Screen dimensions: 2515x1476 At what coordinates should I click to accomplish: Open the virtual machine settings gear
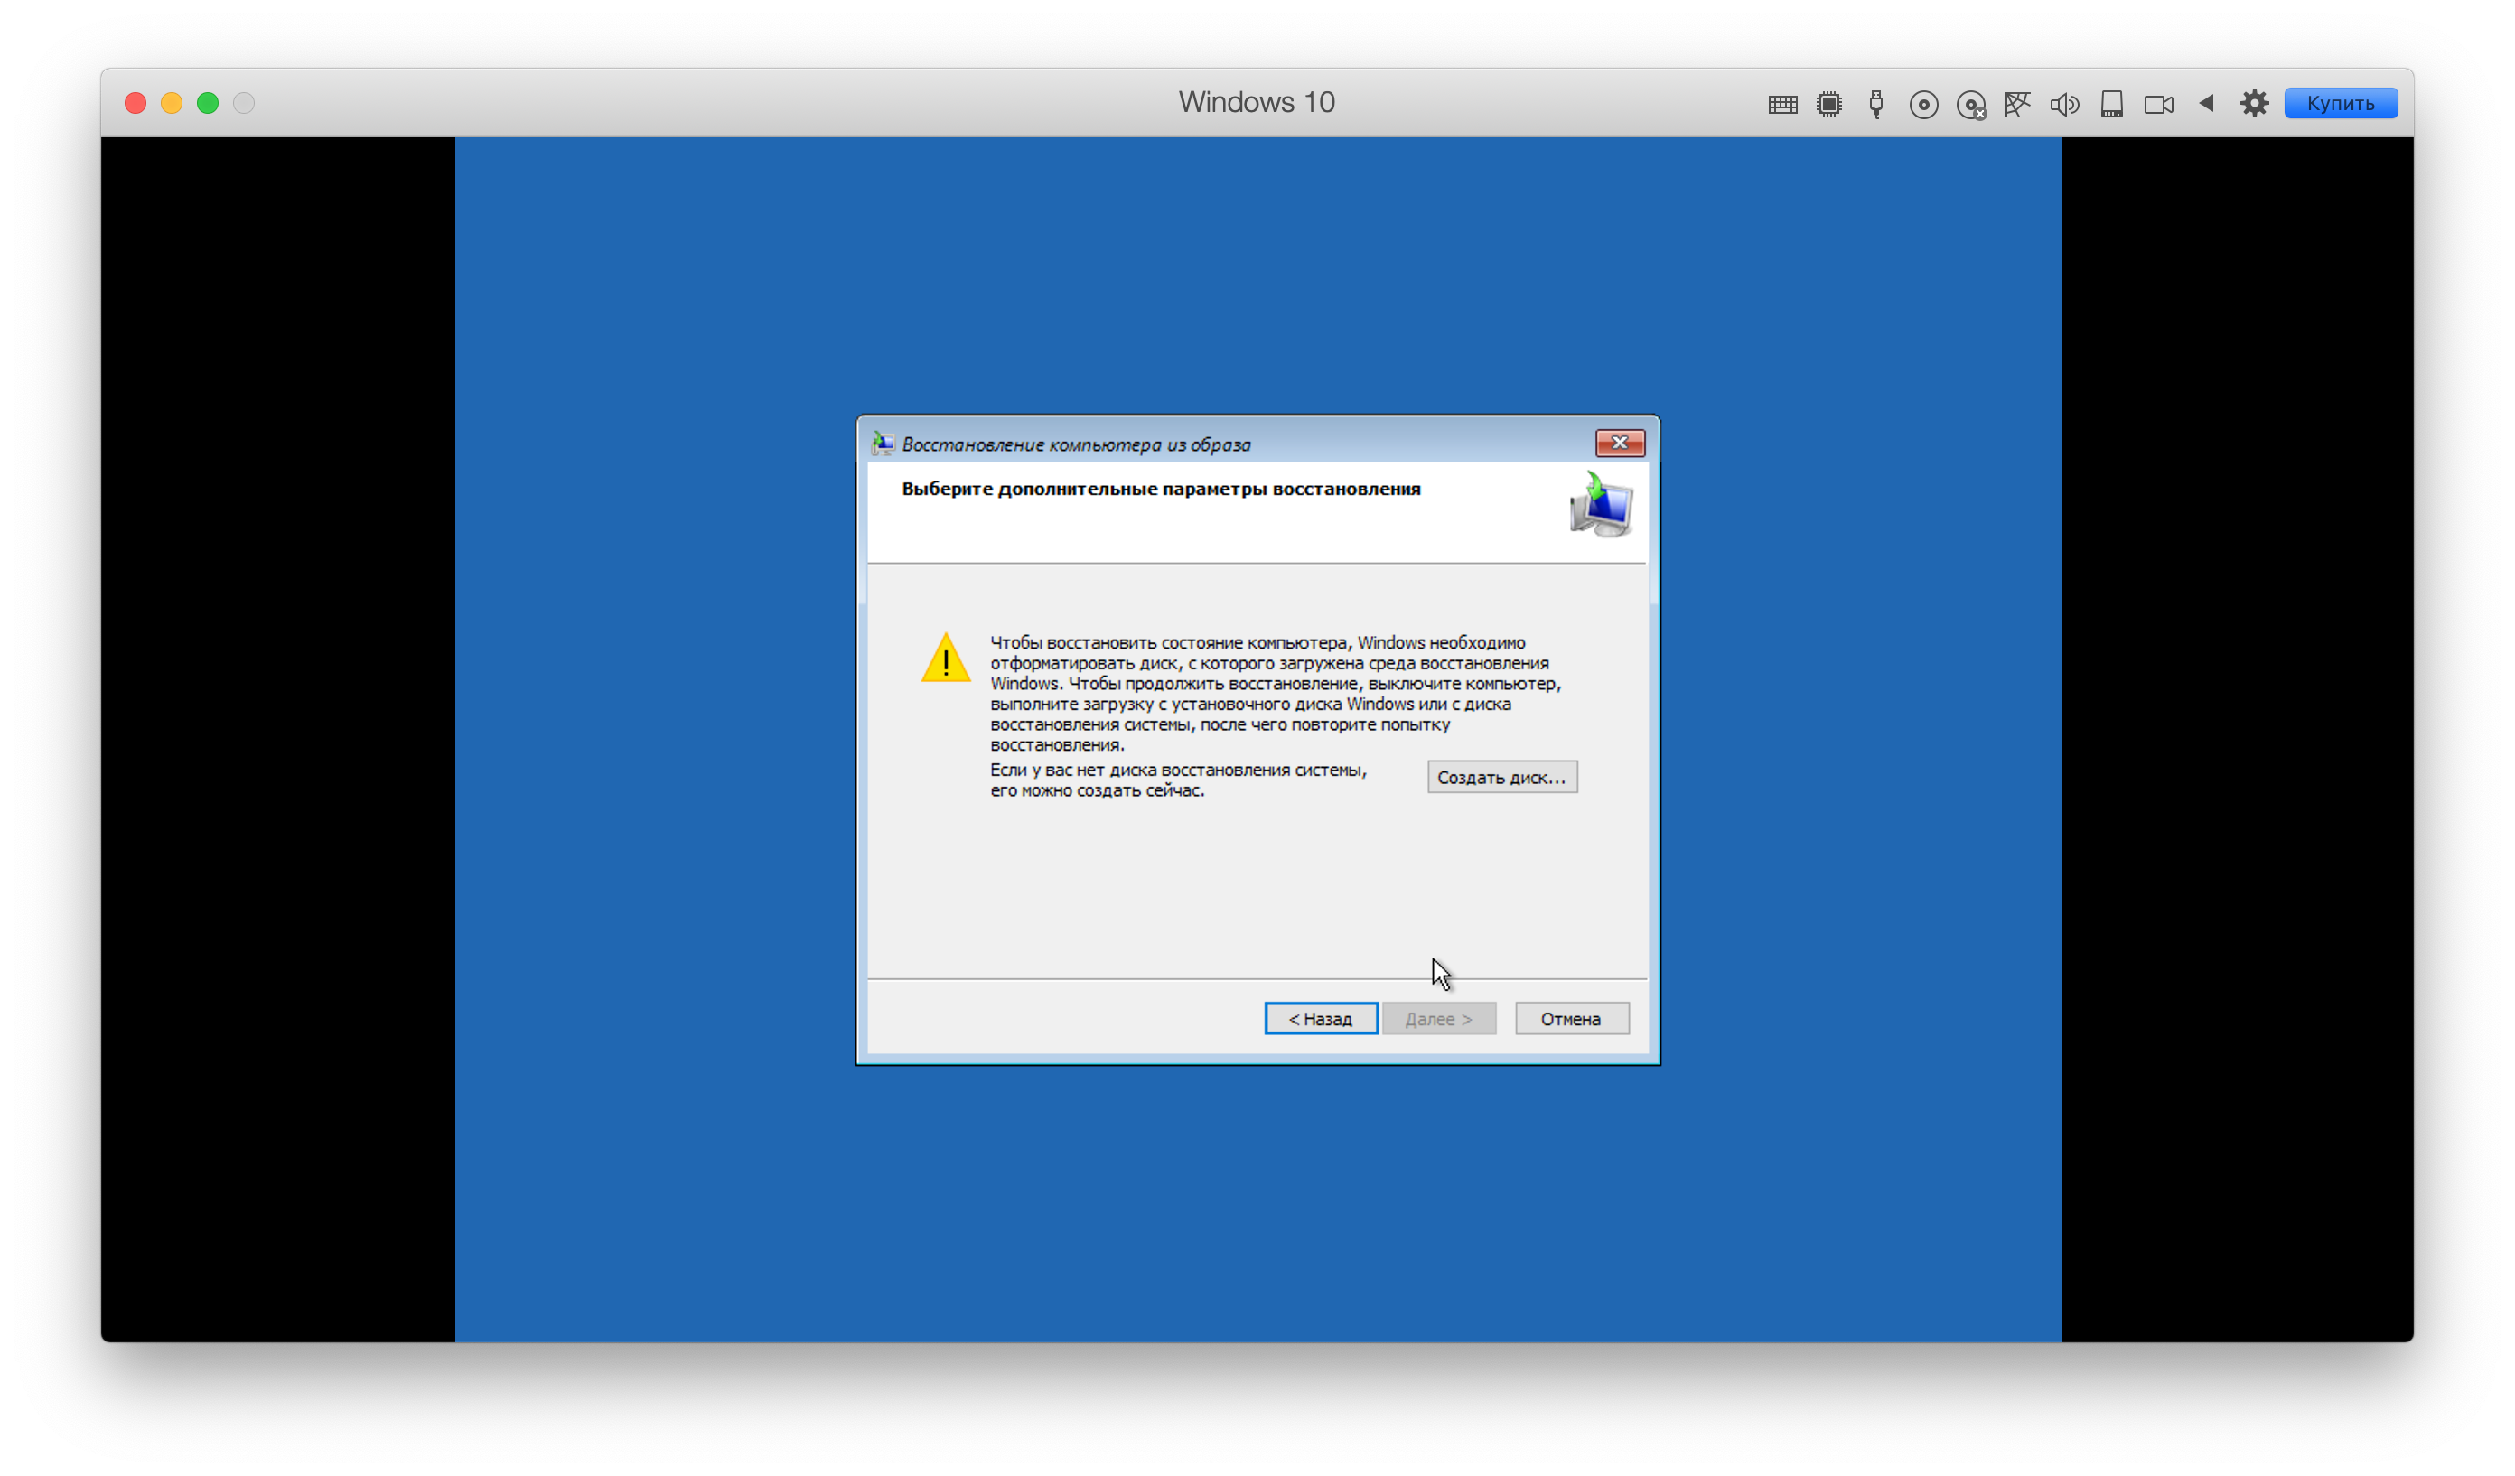coord(2254,103)
